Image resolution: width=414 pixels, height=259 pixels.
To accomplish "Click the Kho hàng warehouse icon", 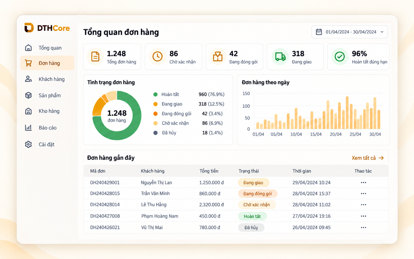I will click(x=28, y=111).
